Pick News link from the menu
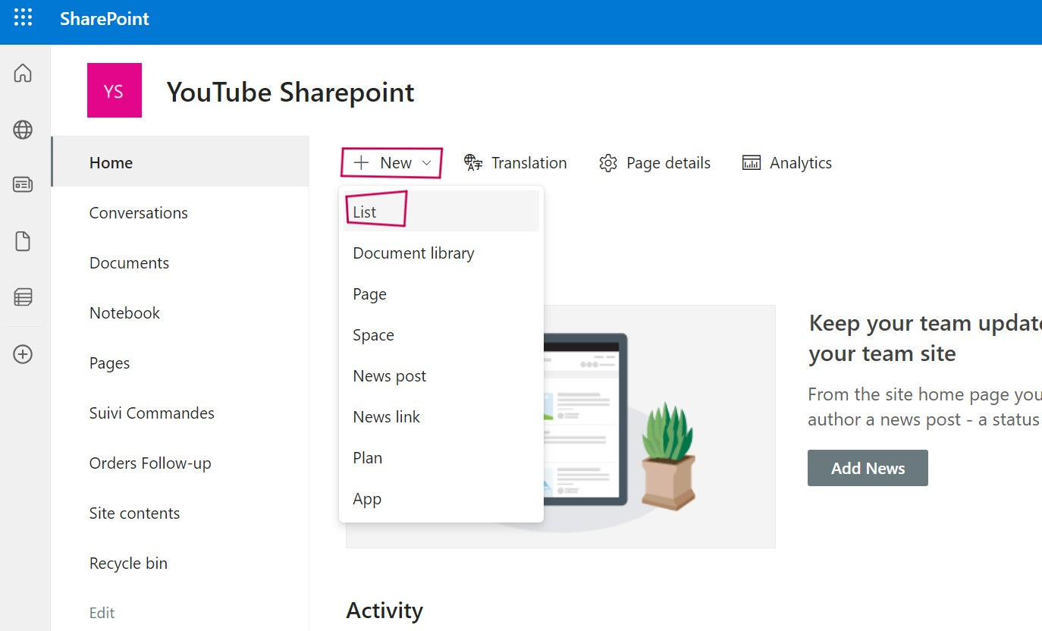Image resolution: width=1042 pixels, height=631 pixels. pos(441,417)
